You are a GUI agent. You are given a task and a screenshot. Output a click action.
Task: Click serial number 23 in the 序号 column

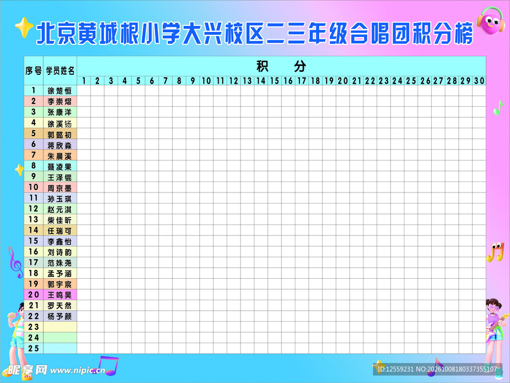[x=33, y=327]
